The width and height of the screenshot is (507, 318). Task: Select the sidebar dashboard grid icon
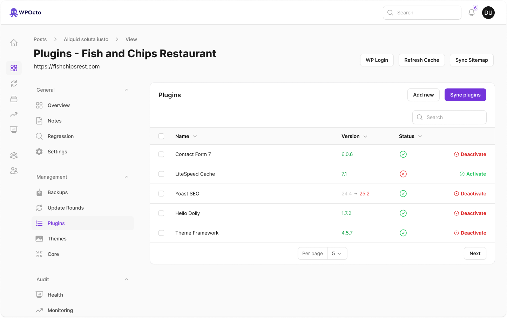click(x=14, y=68)
